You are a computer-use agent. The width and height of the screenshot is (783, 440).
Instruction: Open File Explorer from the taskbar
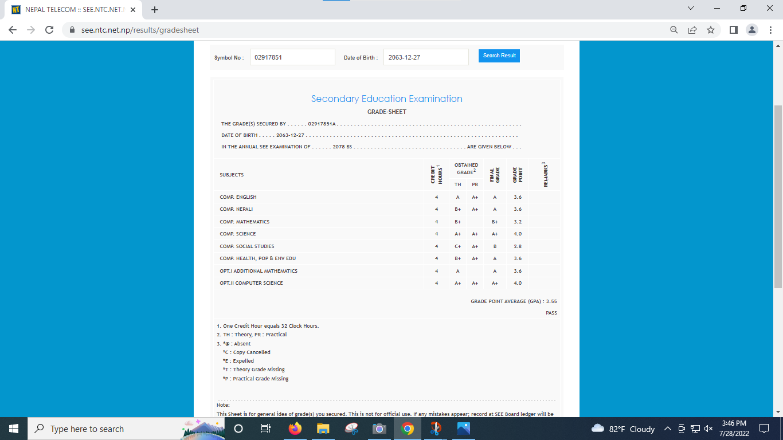pos(323,429)
